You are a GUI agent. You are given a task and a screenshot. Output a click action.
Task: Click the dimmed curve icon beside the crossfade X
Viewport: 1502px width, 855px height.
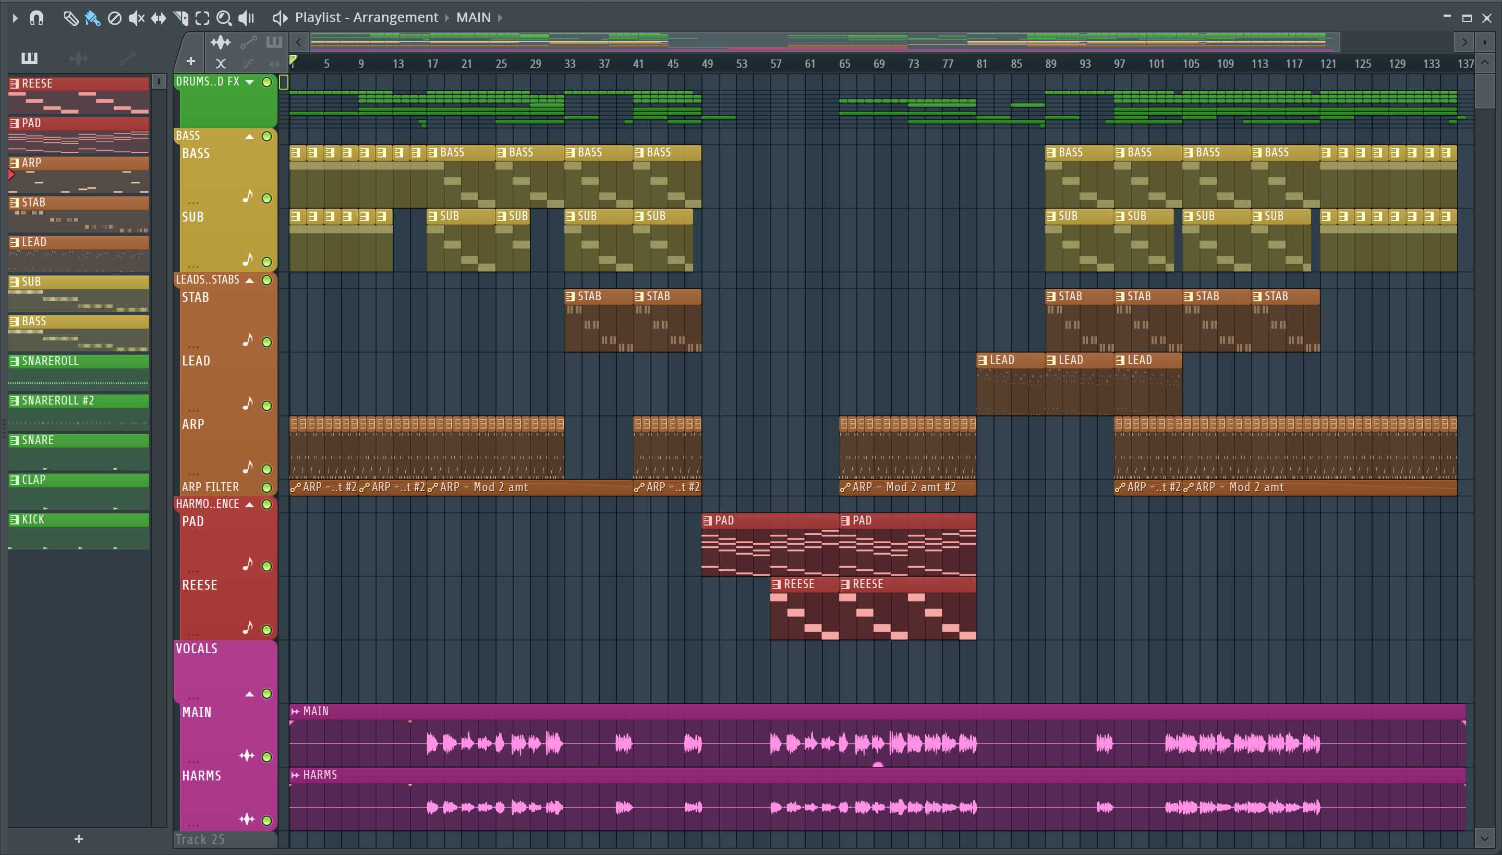248,64
